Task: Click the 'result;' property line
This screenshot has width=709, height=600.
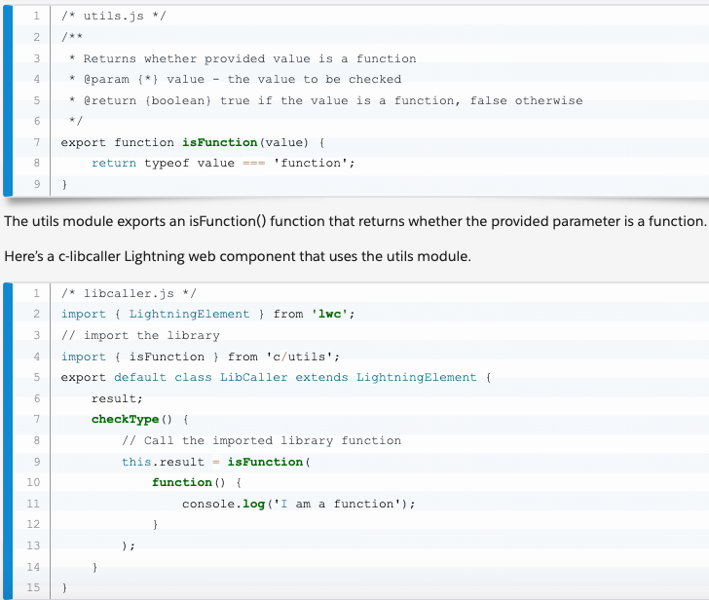Action: 117,398
